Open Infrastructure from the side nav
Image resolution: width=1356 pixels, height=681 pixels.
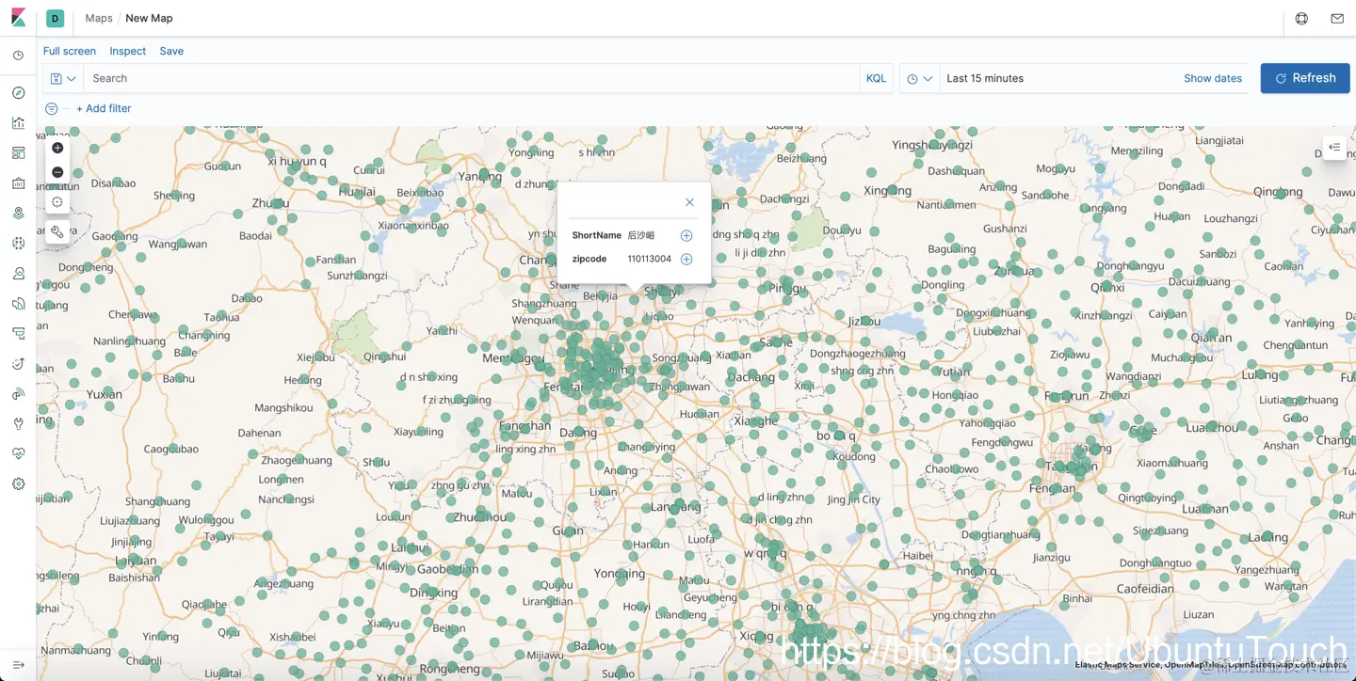point(18,273)
